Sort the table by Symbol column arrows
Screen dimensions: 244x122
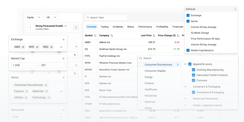point(95,35)
